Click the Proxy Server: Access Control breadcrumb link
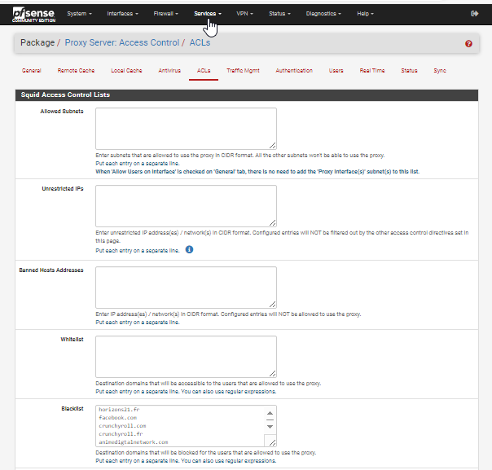492x470 pixels. [x=134, y=42]
